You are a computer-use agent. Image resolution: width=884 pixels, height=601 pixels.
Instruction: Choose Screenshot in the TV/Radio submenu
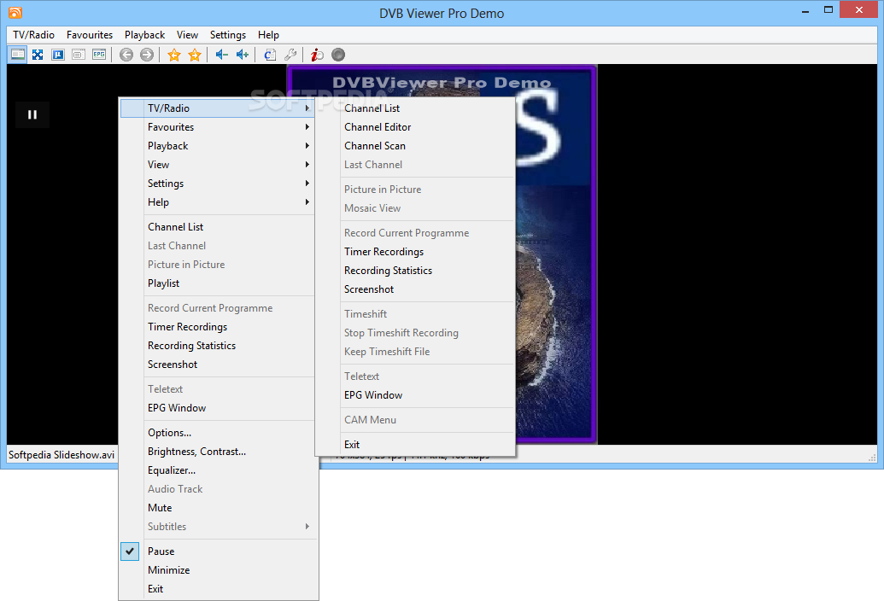415,289
